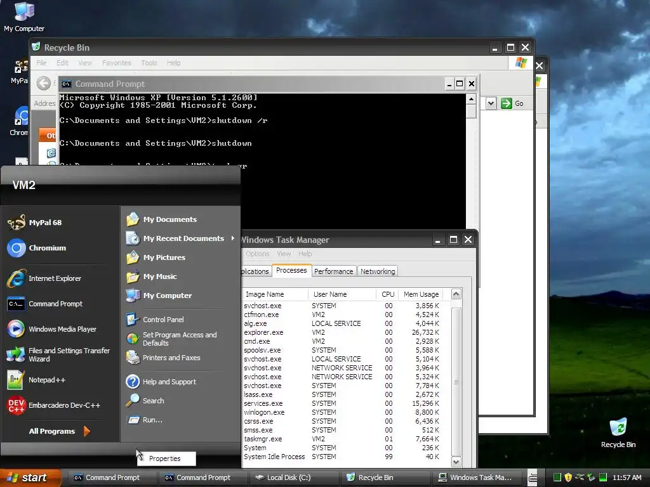Select the Processes tab
The width and height of the screenshot is (650, 487).
[x=291, y=270]
